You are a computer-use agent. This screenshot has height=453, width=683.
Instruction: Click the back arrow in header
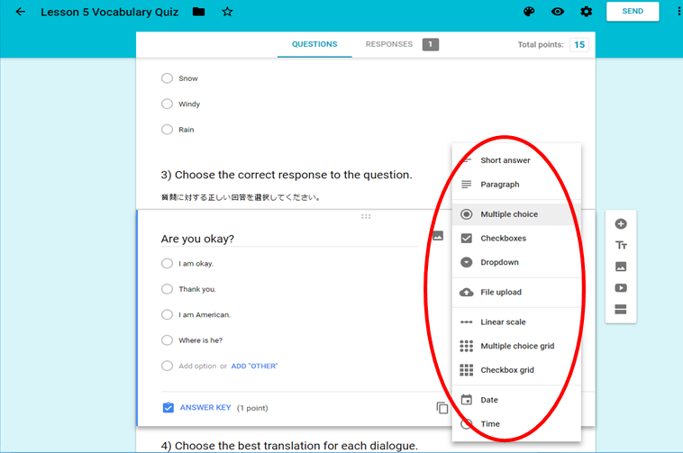coord(21,12)
